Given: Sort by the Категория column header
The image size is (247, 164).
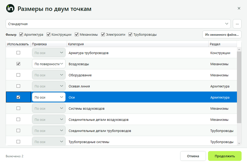Looking at the screenshot, I should click(x=138, y=44).
